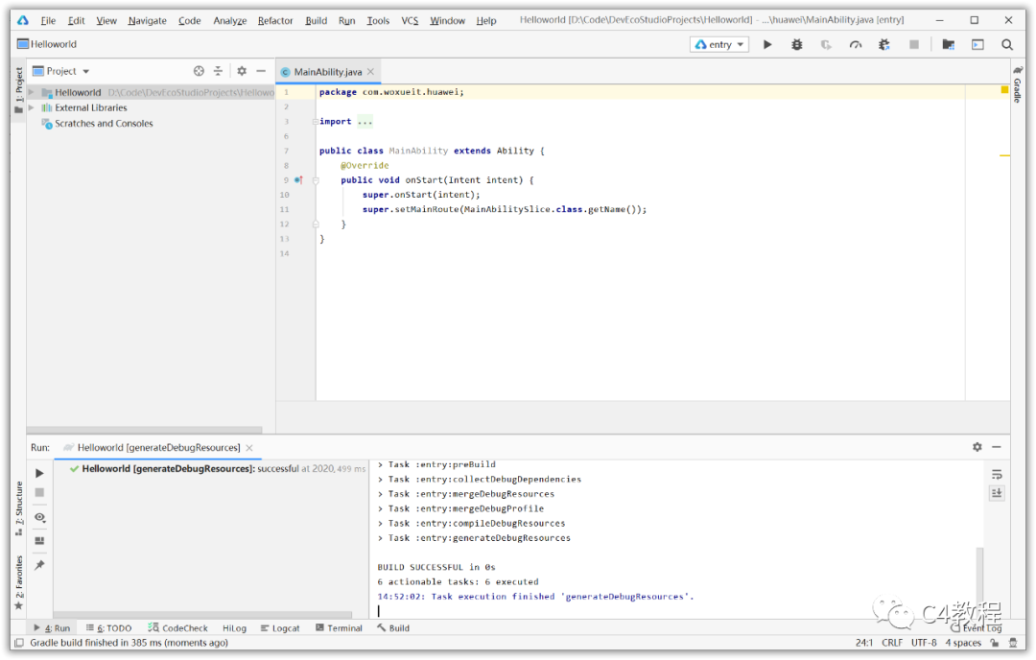Open the Logcat tool window
Image resolution: width=1036 pixels, height=660 pixels.
point(280,628)
